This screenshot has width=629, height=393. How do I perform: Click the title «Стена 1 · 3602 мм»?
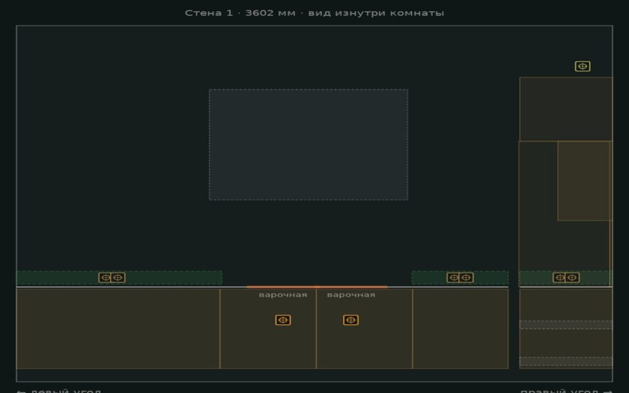click(240, 13)
